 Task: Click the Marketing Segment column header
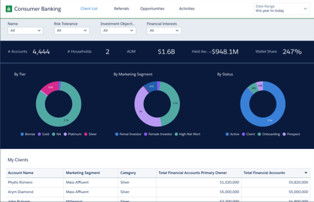click(91, 173)
